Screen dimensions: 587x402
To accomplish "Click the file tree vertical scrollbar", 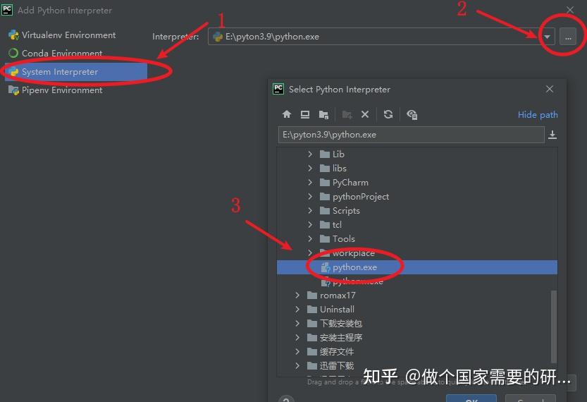I will [x=554, y=327].
